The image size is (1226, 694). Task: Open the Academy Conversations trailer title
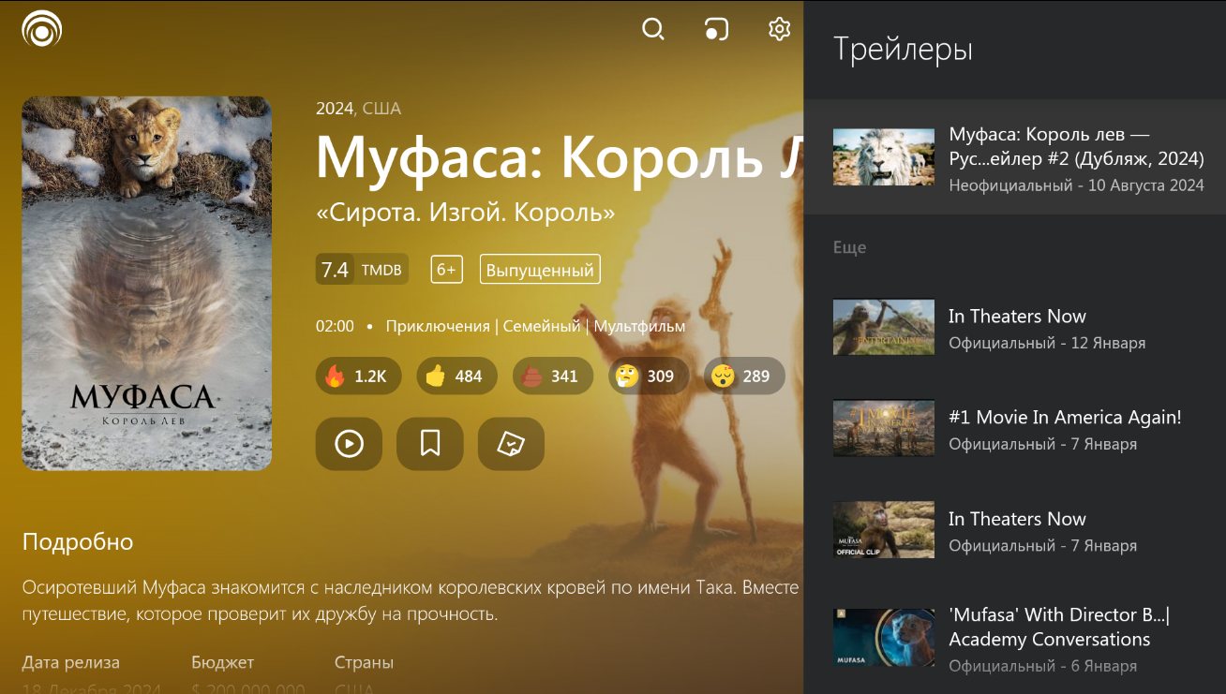click(x=1059, y=628)
